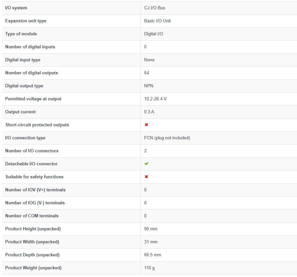Click the 'Basic I/O Unit' value

click(158, 21)
